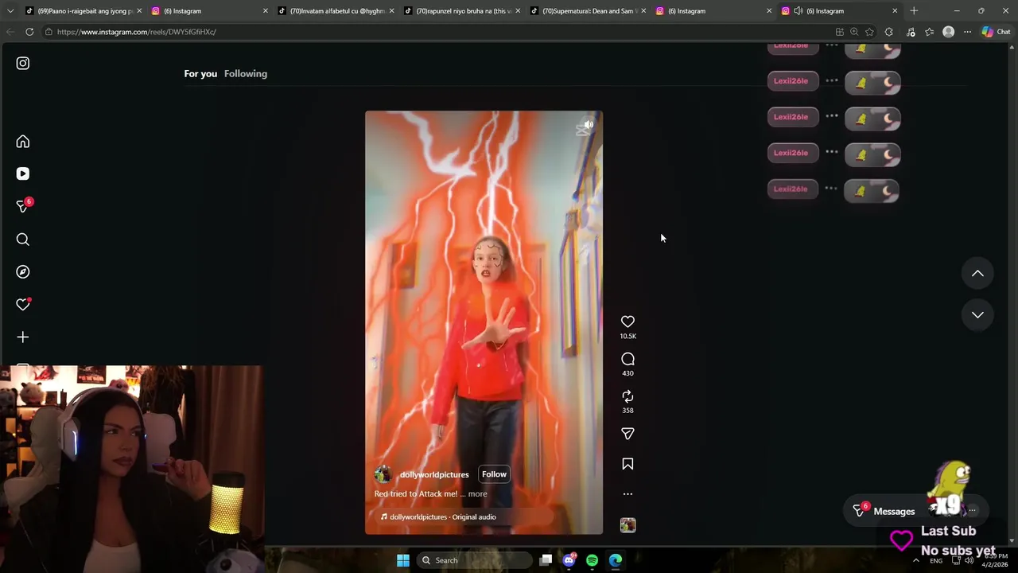Open the reel's three-dot more options

pyautogui.click(x=628, y=494)
